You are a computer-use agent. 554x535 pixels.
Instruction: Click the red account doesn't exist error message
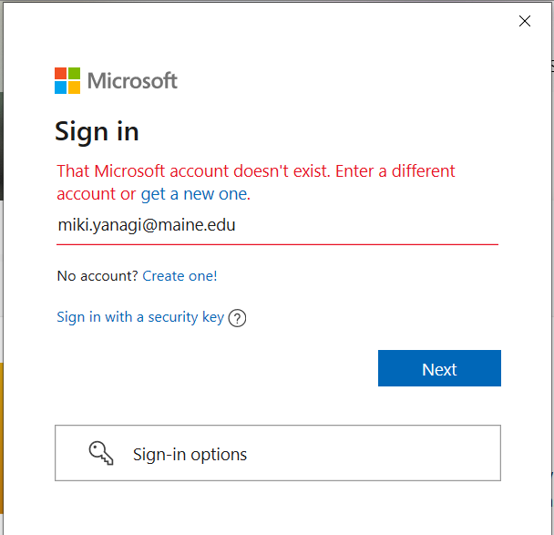[256, 182]
